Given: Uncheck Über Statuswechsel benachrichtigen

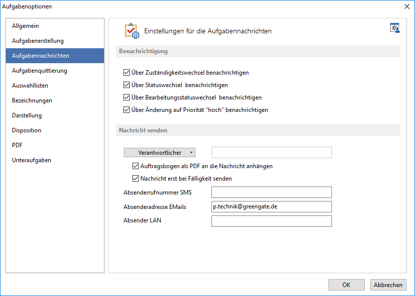Looking at the screenshot, I should coord(126,85).
